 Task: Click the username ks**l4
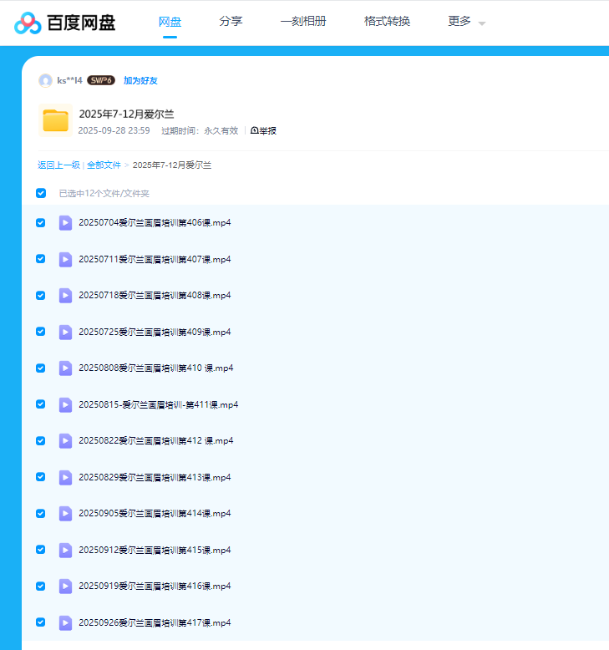click(69, 80)
